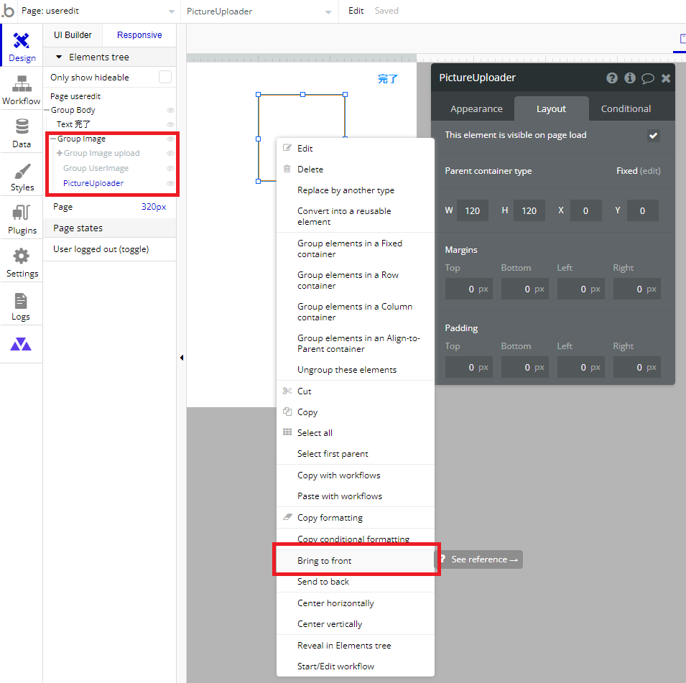Edit the Padding Right input field
Viewport: 686px width, 683px height.
pos(637,367)
